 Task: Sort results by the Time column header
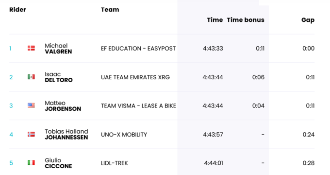215,20
